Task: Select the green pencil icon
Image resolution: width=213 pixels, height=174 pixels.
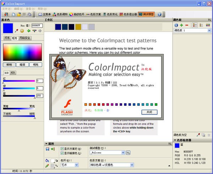Action: pos(47,166)
